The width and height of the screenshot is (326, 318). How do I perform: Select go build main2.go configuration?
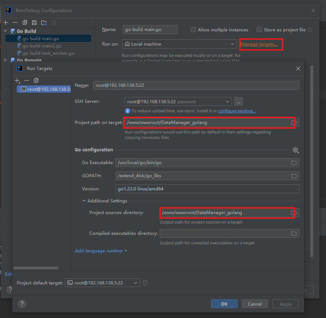tap(42, 46)
